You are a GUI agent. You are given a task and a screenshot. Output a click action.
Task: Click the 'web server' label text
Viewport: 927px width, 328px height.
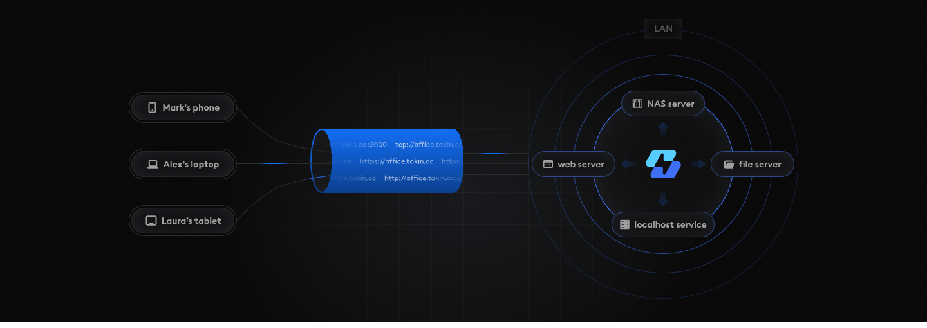pyautogui.click(x=581, y=164)
